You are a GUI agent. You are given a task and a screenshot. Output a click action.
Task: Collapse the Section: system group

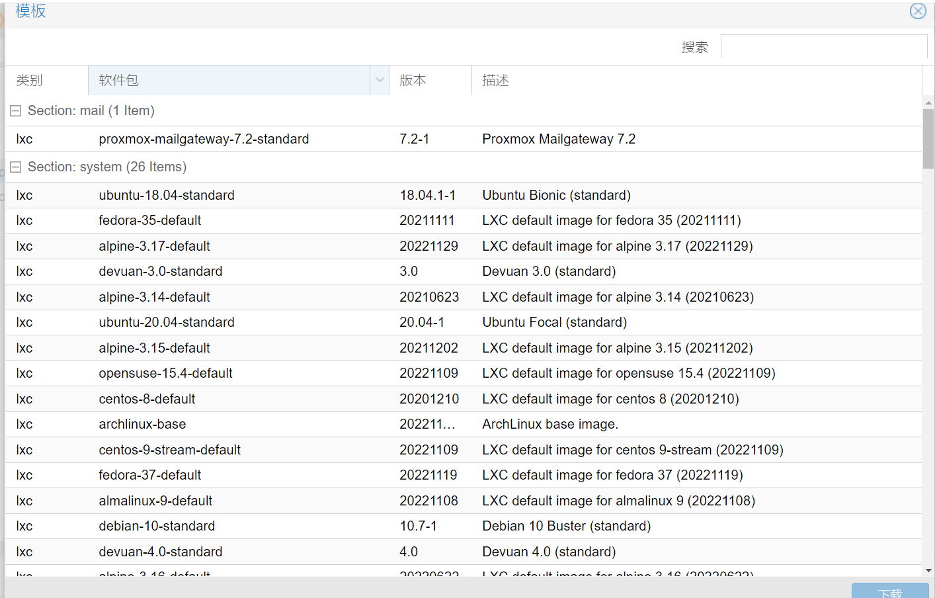[16, 167]
